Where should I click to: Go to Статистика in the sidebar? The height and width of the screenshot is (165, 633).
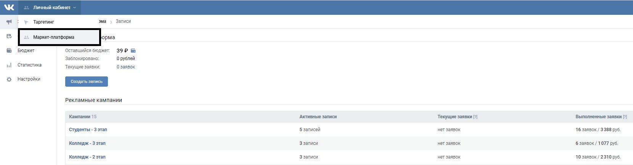(29, 65)
